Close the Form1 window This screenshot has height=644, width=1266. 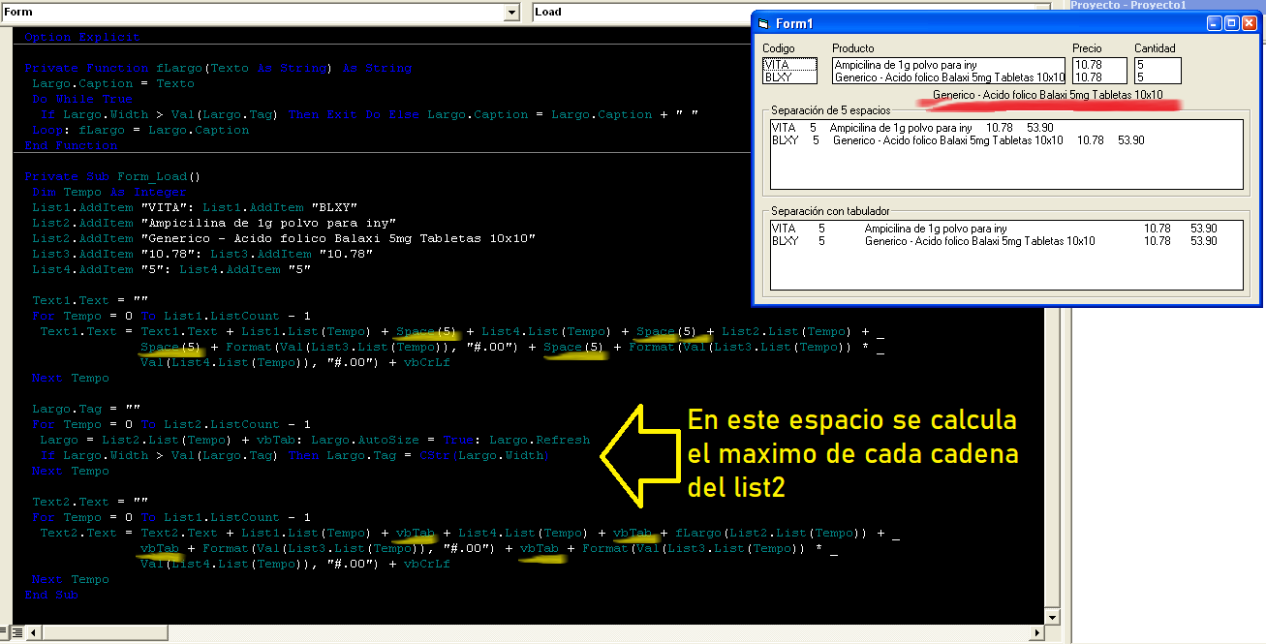[1249, 23]
